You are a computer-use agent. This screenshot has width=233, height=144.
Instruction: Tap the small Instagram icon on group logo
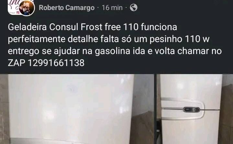tap(18, 13)
